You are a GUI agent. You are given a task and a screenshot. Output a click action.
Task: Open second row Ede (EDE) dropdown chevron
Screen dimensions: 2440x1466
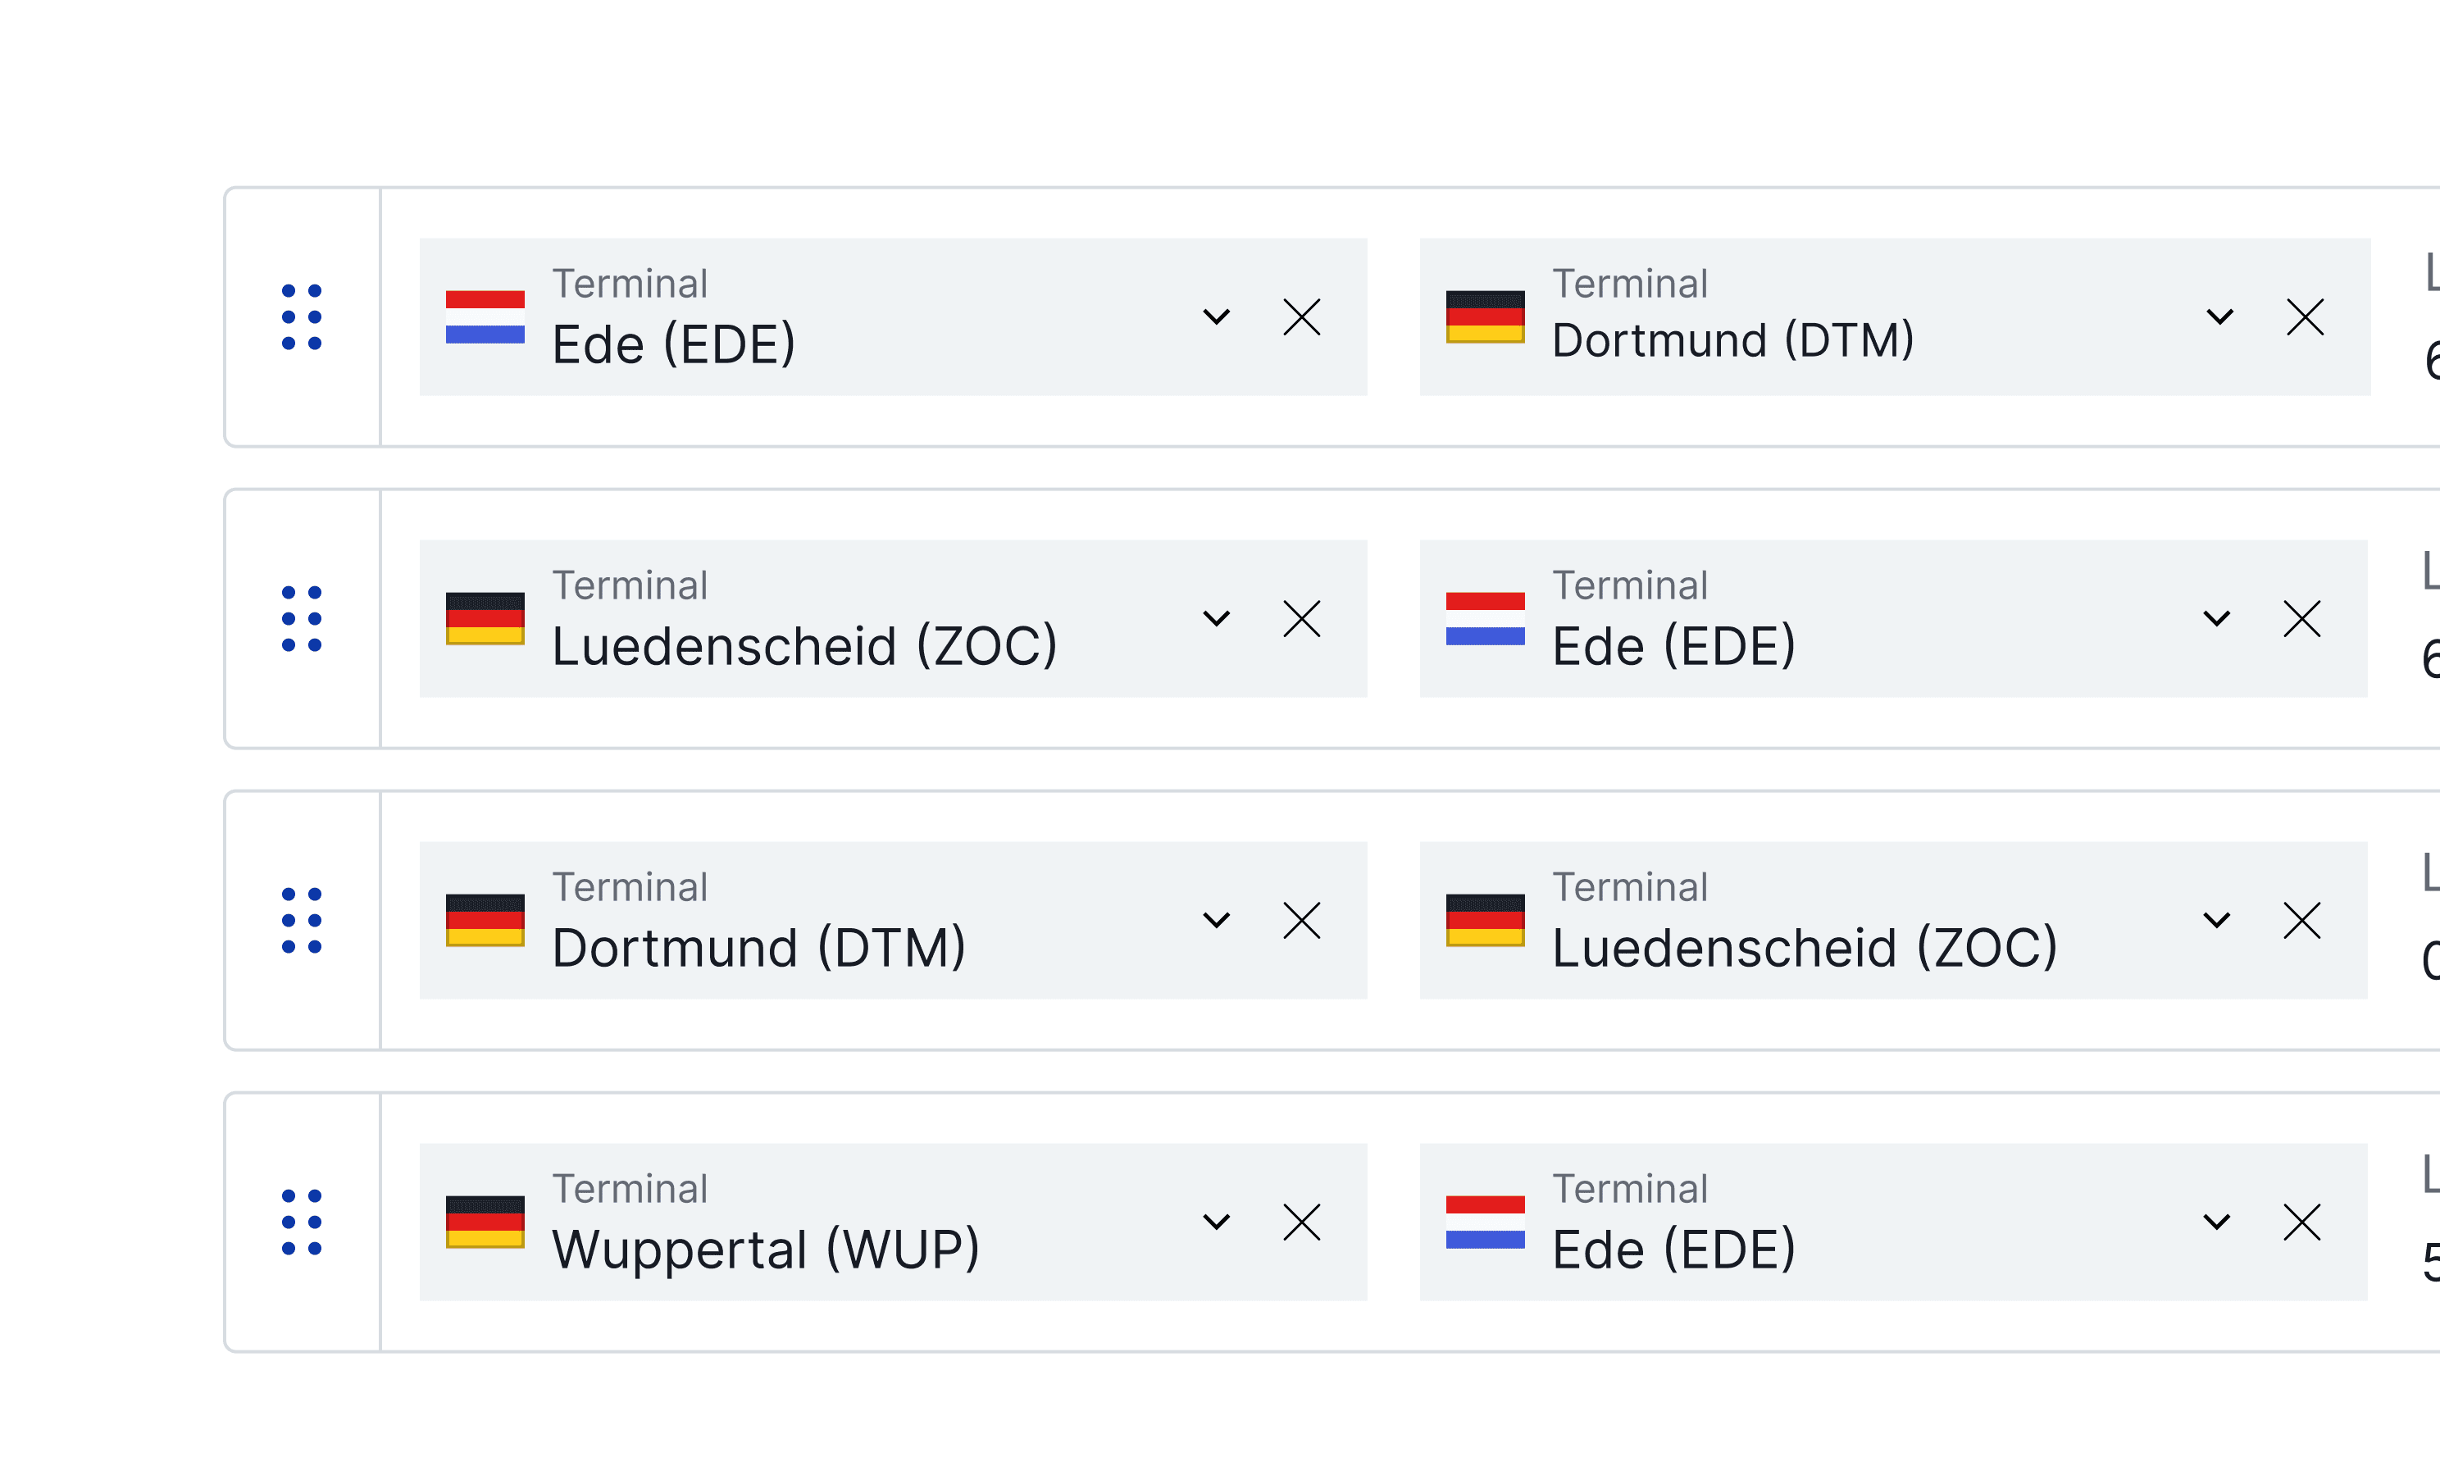coord(2217,618)
